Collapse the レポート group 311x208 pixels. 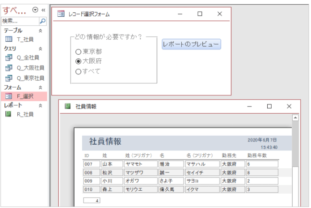tap(40, 105)
